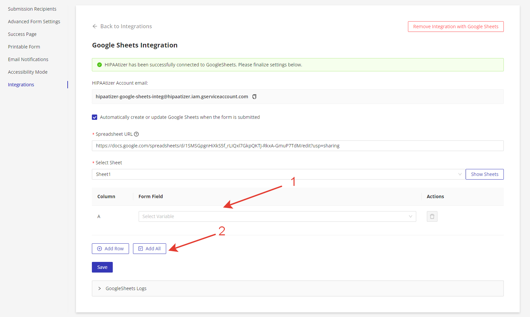Open Submission Recipients in the sidebar
Screen dimensions: 530x317
tap(32, 9)
